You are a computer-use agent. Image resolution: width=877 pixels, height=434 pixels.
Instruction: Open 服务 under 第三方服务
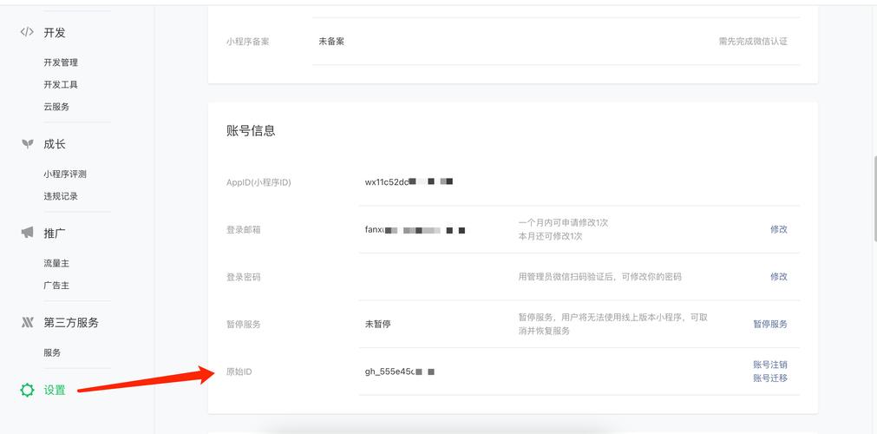(52, 352)
